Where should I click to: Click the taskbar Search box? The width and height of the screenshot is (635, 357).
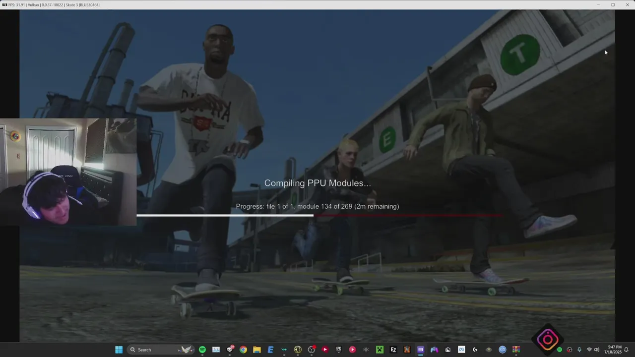(160, 350)
